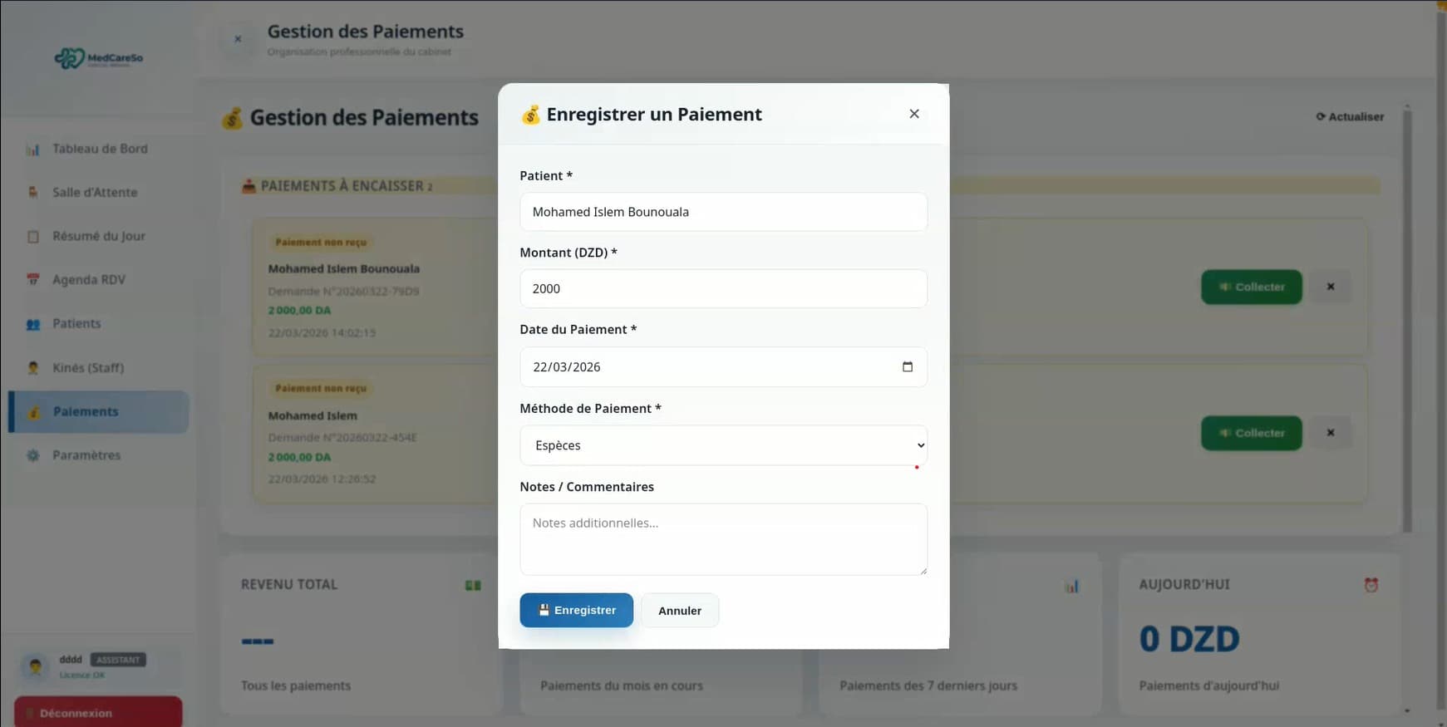This screenshot has width=1447, height=727.
Task: Click the Paiements money bag sidebar icon
Action: 34,412
